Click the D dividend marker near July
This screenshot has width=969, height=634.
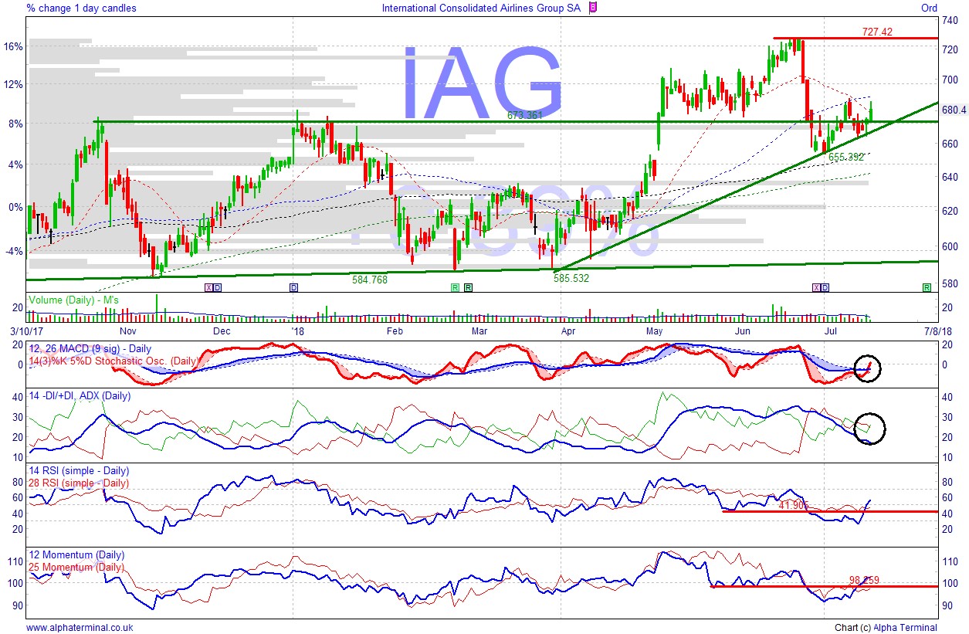point(825,287)
